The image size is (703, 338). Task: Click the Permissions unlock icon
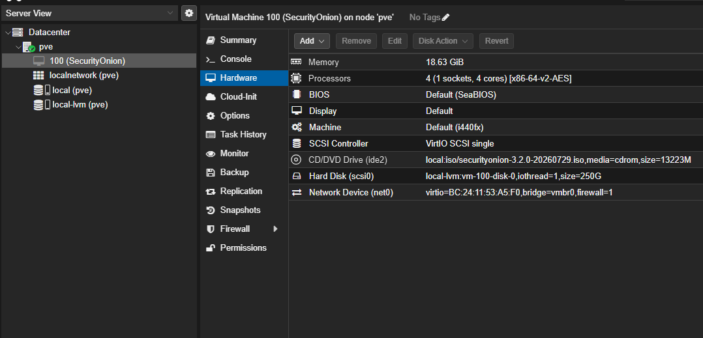coord(210,247)
